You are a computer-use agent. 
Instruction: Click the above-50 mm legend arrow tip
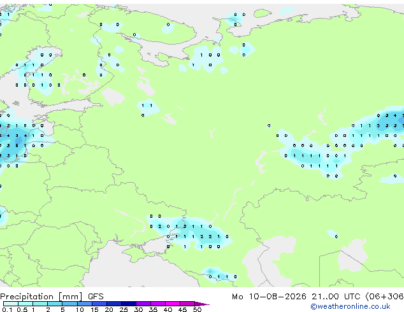pos(202,304)
